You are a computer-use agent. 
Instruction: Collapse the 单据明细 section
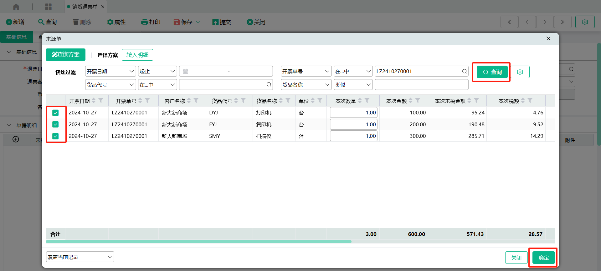point(9,125)
